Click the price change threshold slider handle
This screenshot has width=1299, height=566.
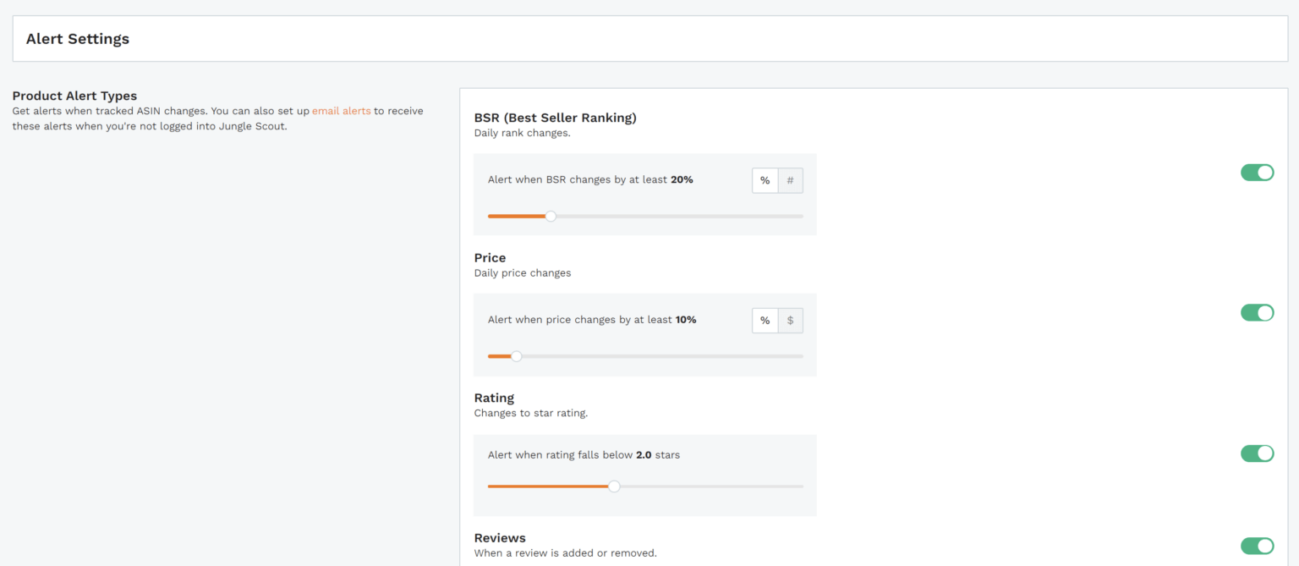(x=517, y=356)
